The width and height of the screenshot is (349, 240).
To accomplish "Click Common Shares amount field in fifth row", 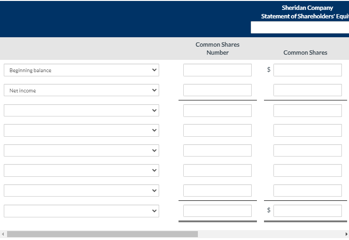I will coord(307,150).
